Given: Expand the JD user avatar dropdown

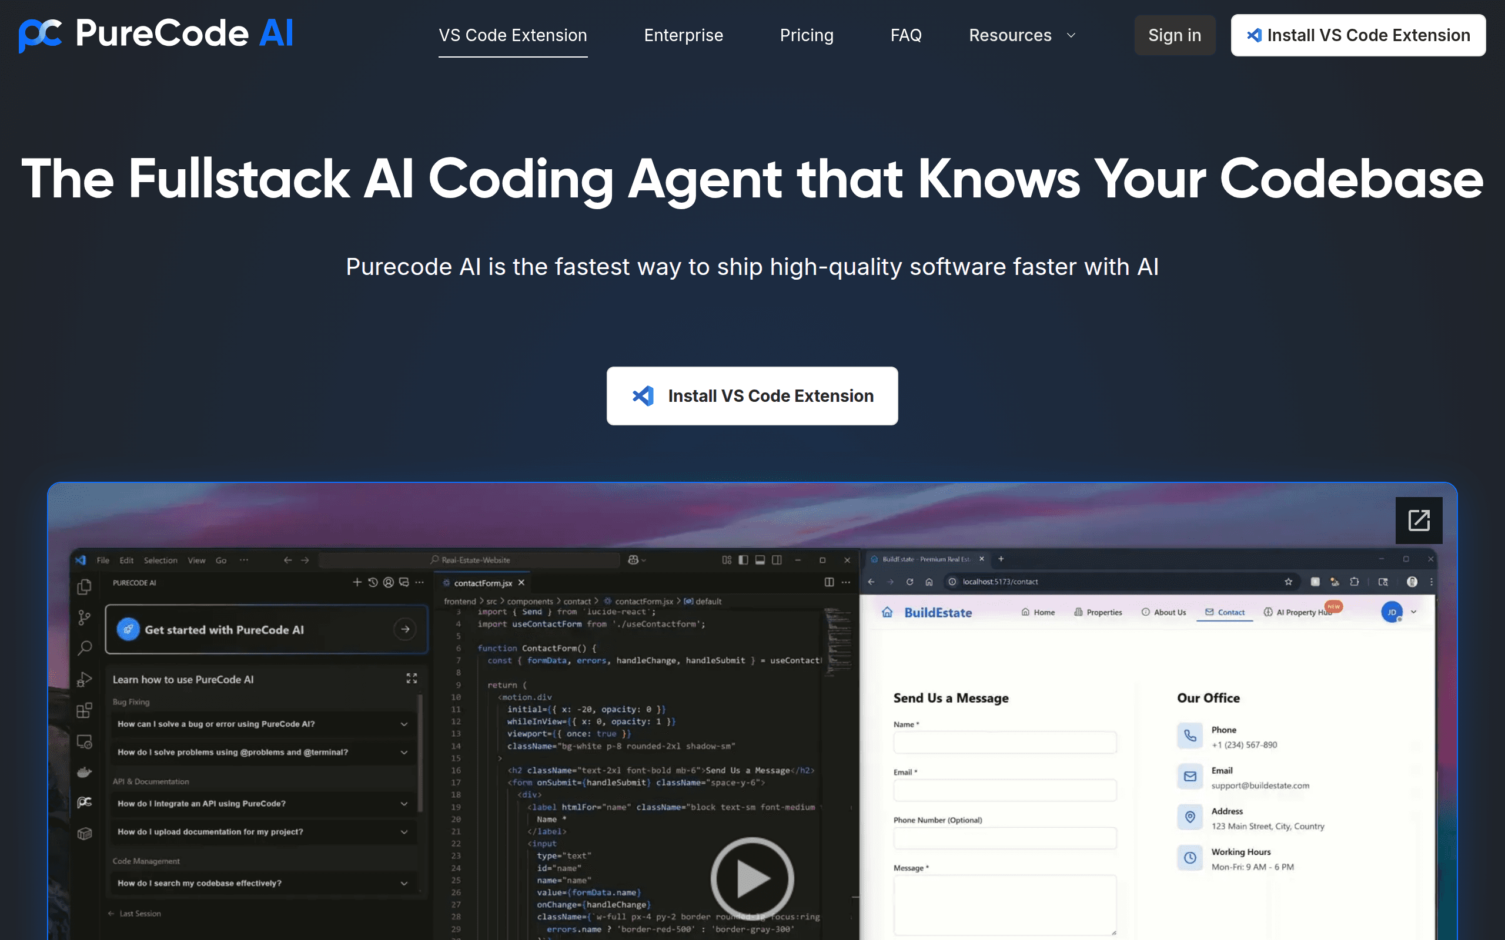Looking at the screenshot, I should [x=1399, y=612].
